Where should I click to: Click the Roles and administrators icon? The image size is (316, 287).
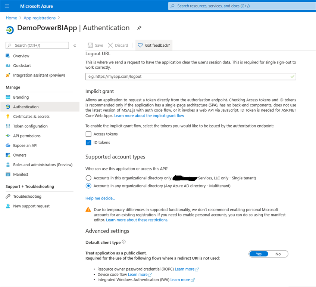(8, 165)
